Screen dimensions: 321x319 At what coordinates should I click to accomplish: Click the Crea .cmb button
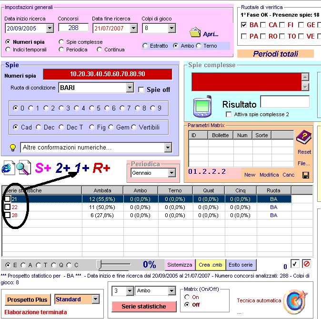[211, 265]
